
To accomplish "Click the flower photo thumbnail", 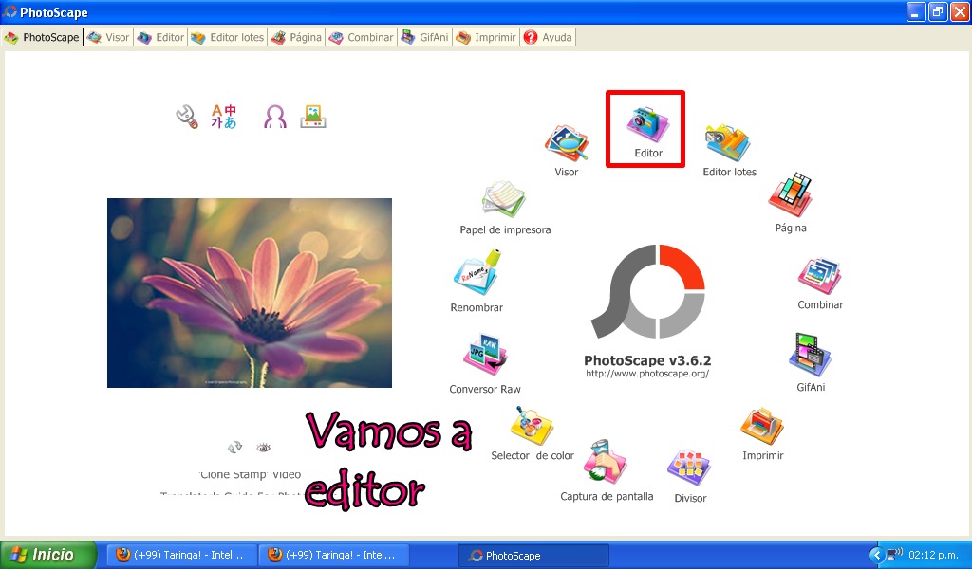I will pos(250,293).
